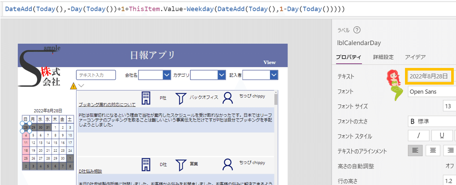Click the yellow warning triangle icon

(74, 86)
